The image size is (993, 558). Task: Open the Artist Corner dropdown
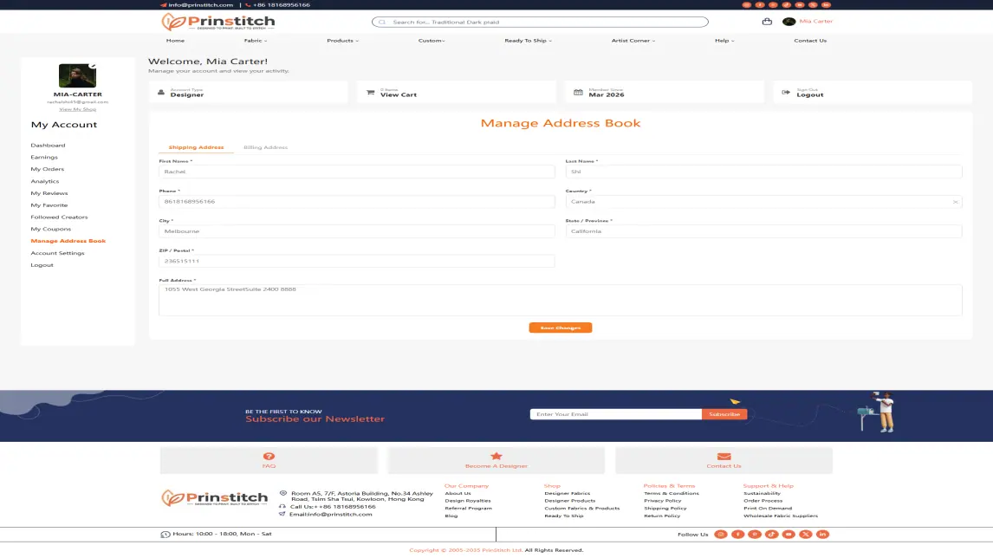633,41
